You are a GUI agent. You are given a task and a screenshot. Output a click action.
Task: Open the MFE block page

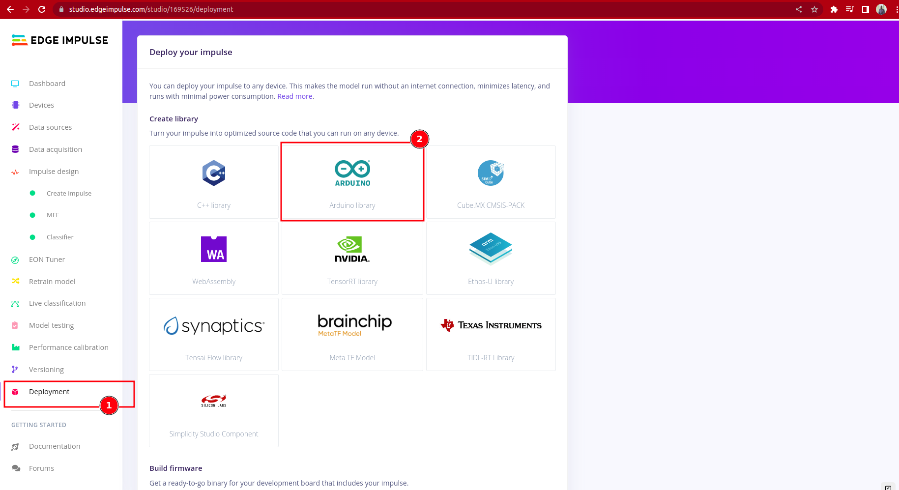click(x=53, y=215)
